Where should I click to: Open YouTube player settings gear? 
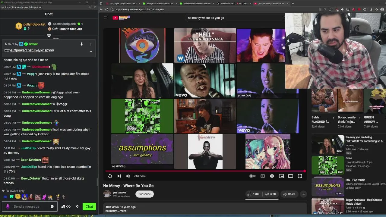coord(272,176)
